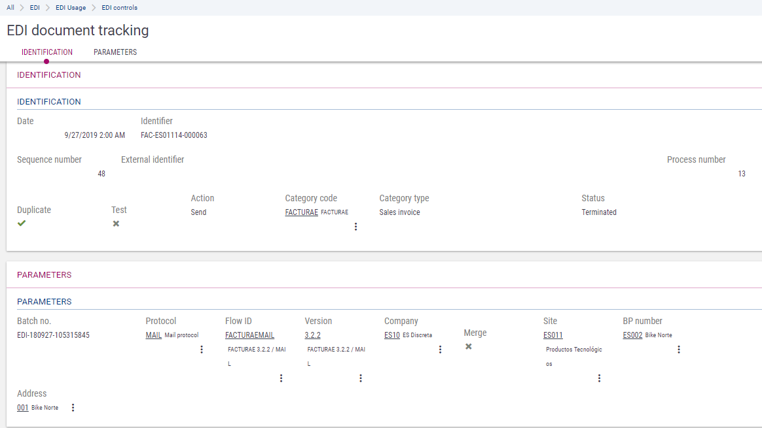
Task: Click the actions icon beside Company ES10
Action: [x=440, y=350]
